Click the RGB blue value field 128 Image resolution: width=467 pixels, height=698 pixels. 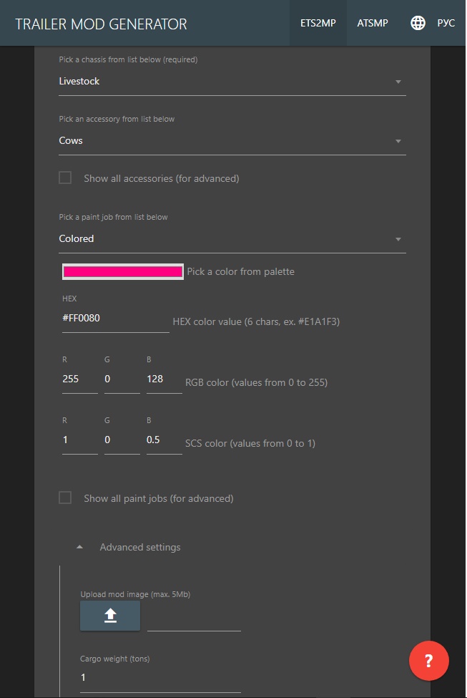164,379
